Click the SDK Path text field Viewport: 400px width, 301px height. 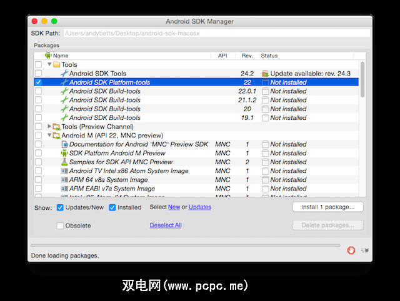(x=217, y=33)
